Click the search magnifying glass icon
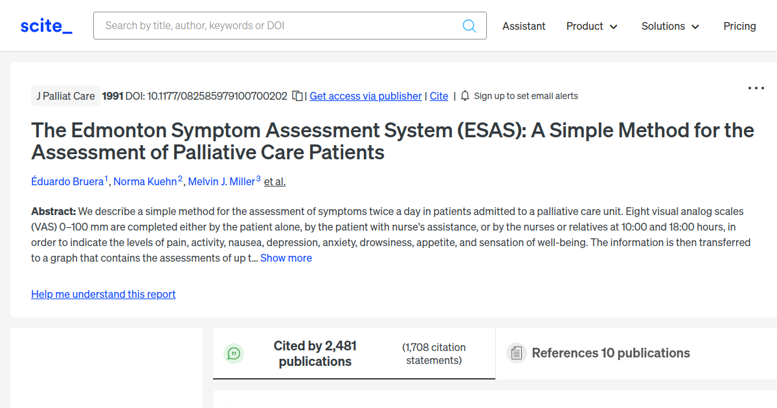The height and width of the screenshot is (408, 777). tap(469, 25)
